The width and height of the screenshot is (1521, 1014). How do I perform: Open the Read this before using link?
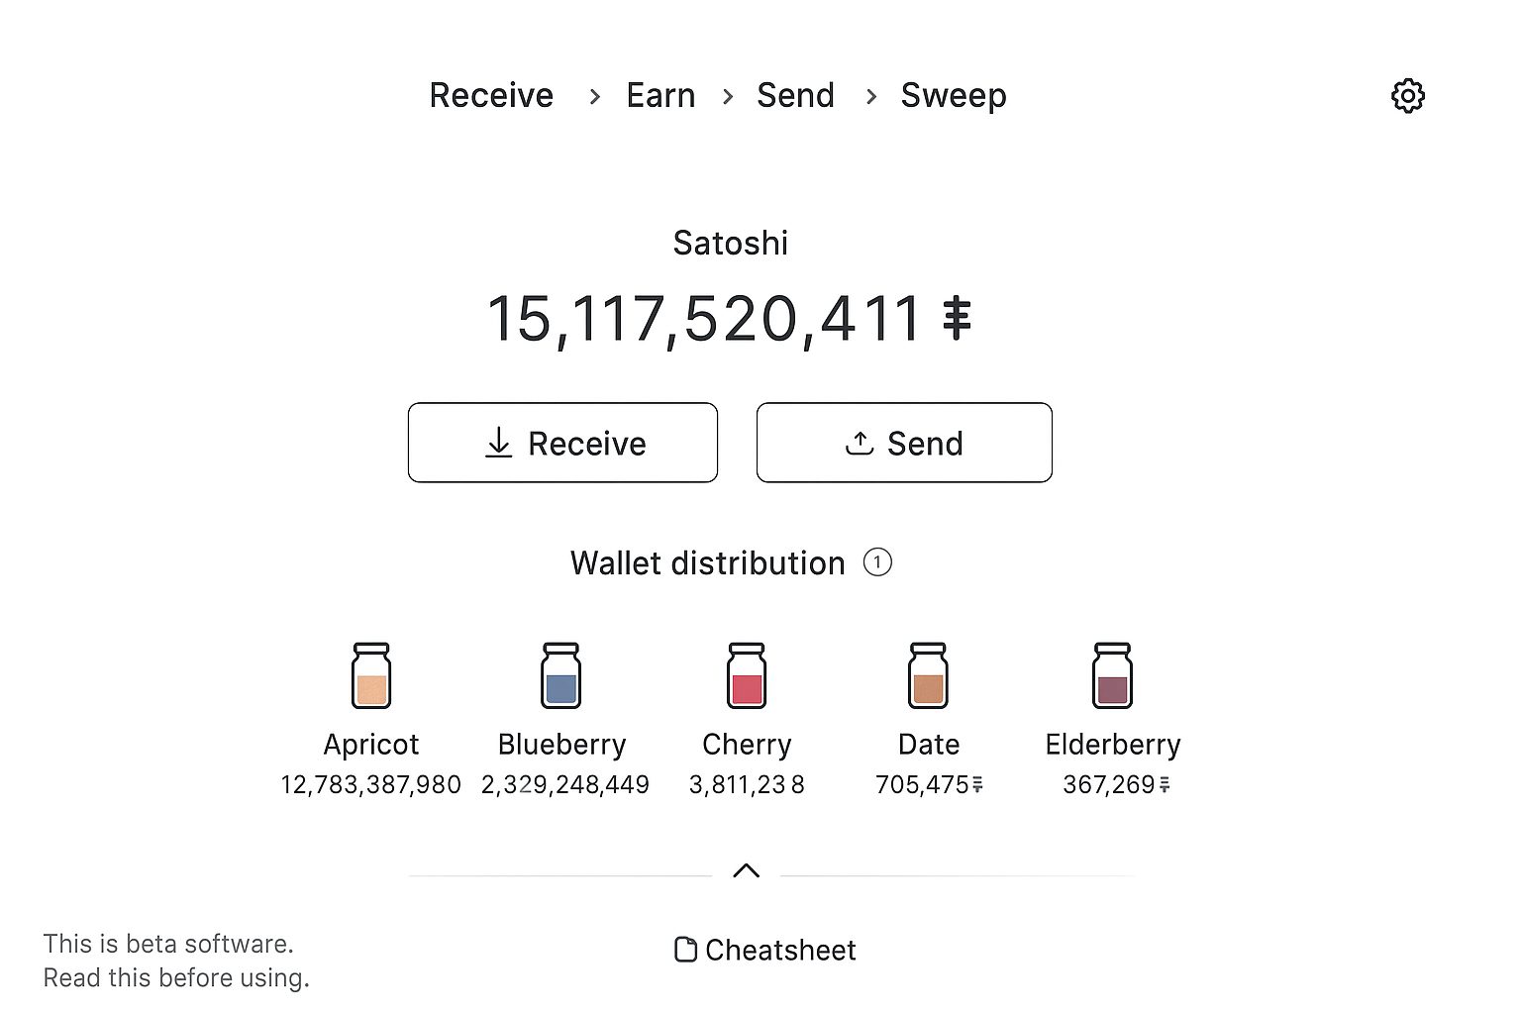tap(177, 977)
